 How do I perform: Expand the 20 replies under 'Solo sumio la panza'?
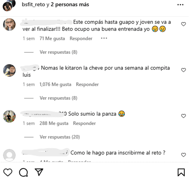point(60,137)
